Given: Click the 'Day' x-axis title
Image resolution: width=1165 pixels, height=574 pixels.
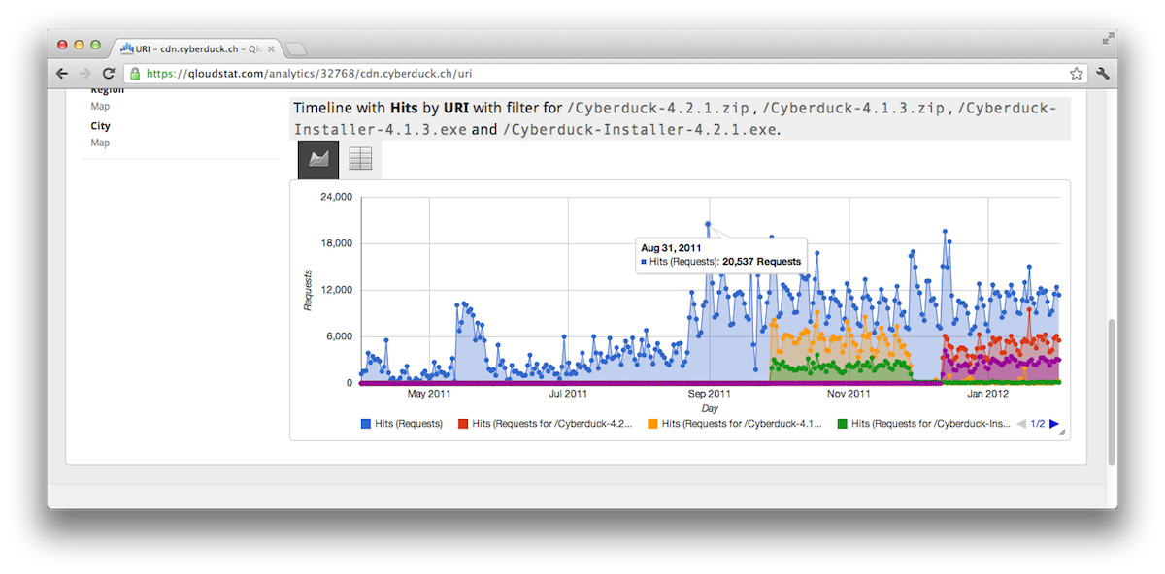Looking at the screenshot, I should click(710, 408).
